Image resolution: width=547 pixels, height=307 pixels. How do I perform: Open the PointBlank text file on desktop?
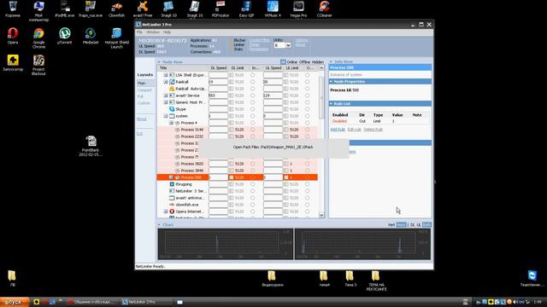coord(91,146)
